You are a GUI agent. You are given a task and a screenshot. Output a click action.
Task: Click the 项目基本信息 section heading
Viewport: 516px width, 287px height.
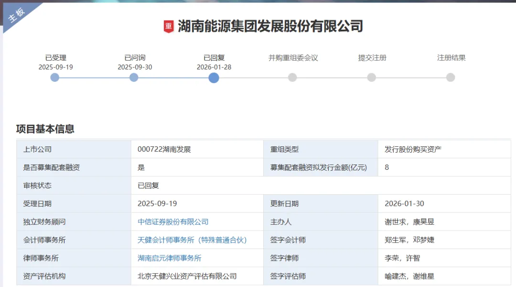45,129
